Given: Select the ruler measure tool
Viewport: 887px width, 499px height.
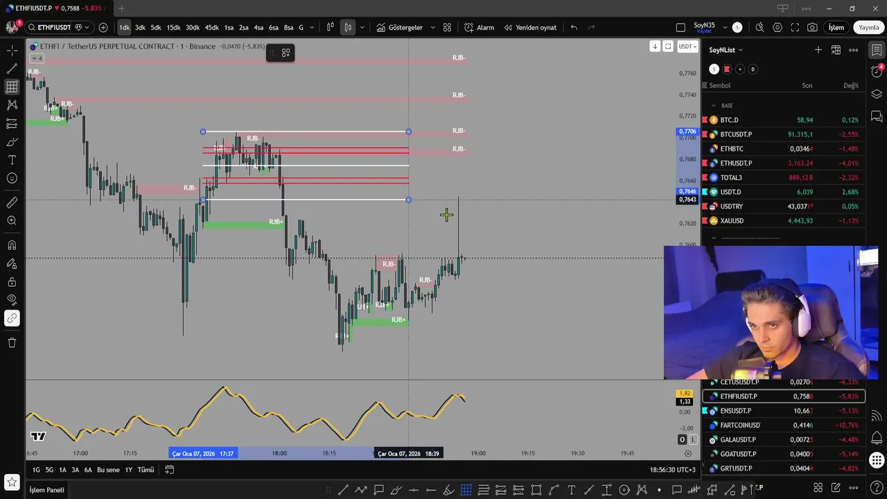Looking at the screenshot, I should (12, 202).
